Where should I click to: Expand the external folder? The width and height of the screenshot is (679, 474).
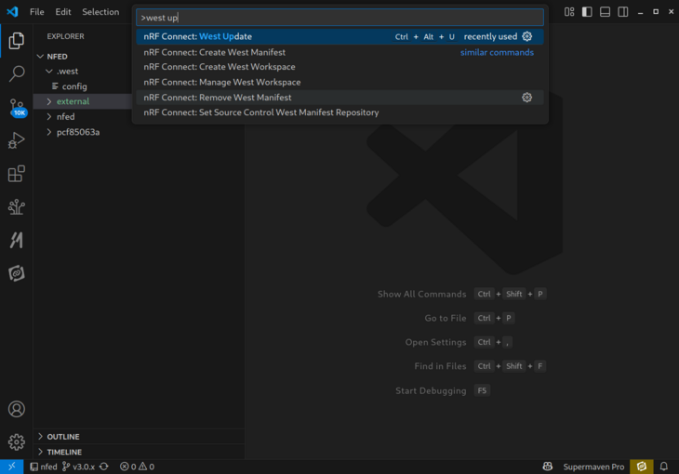click(49, 101)
